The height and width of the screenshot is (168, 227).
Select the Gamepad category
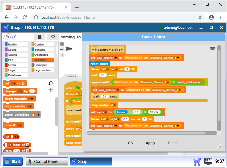pos(43,65)
